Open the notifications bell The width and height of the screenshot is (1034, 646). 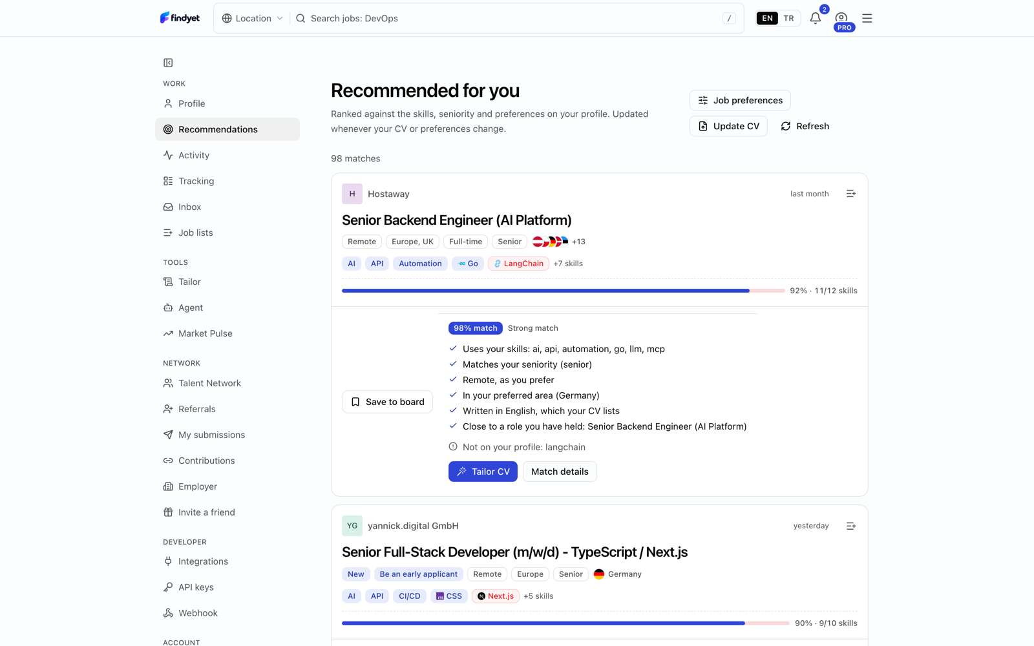(x=816, y=18)
